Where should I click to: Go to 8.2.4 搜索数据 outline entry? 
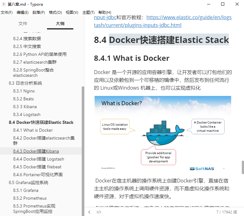click(x=27, y=39)
